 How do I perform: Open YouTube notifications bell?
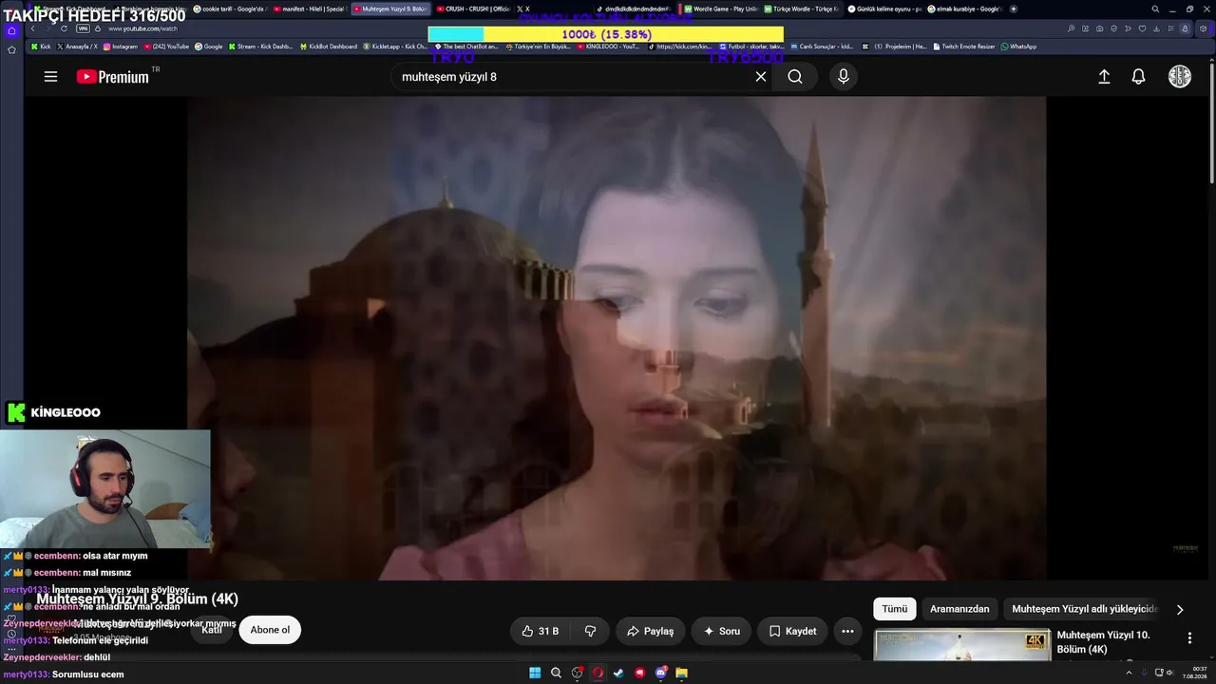pyautogui.click(x=1138, y=77)
